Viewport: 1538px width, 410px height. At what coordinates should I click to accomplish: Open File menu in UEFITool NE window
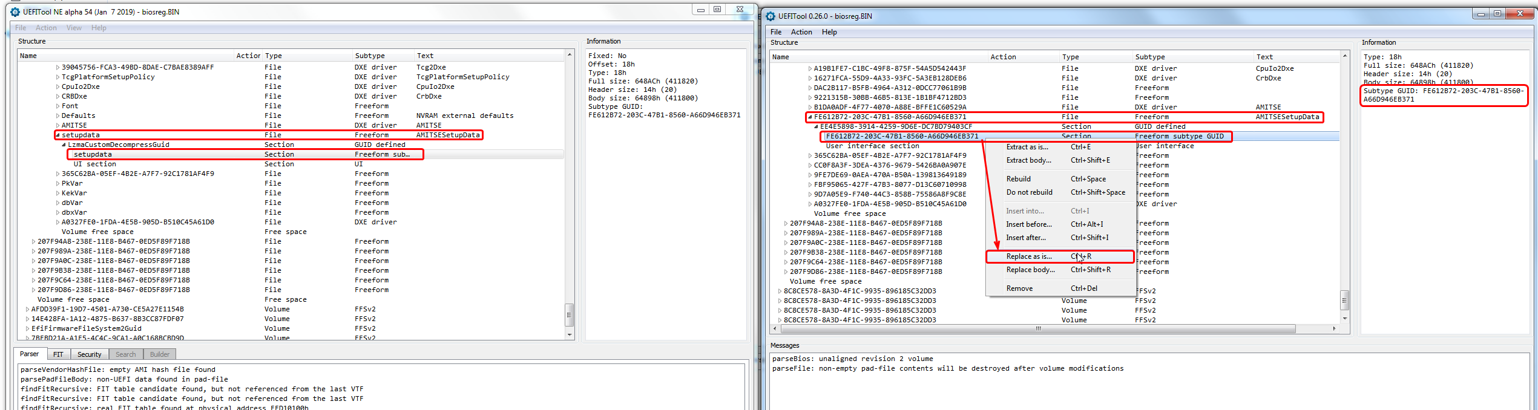click(21, 28)
